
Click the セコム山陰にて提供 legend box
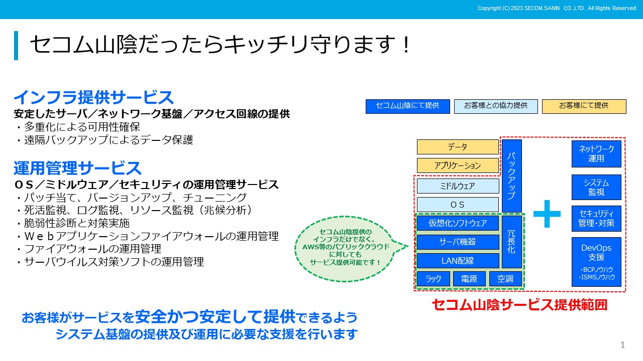pos(408,106)
